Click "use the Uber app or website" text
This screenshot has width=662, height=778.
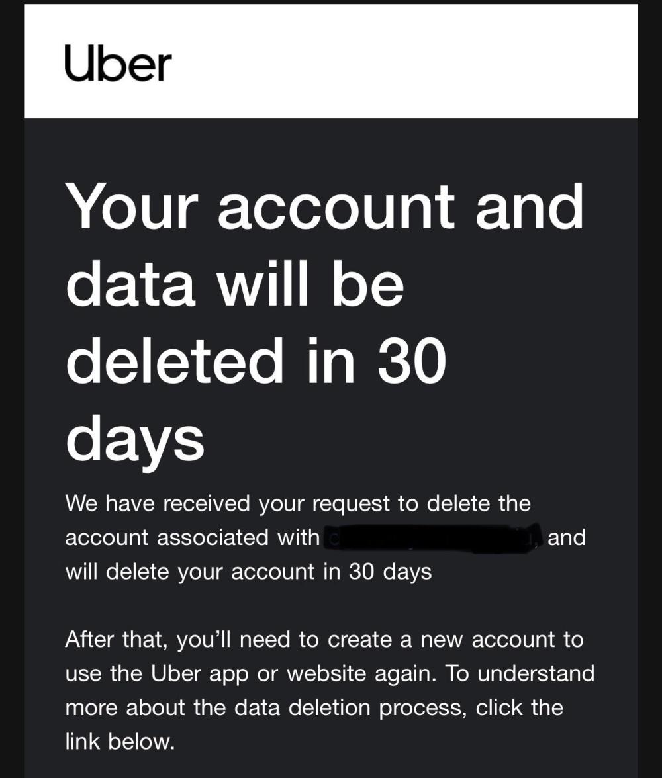tap(252, 673)
